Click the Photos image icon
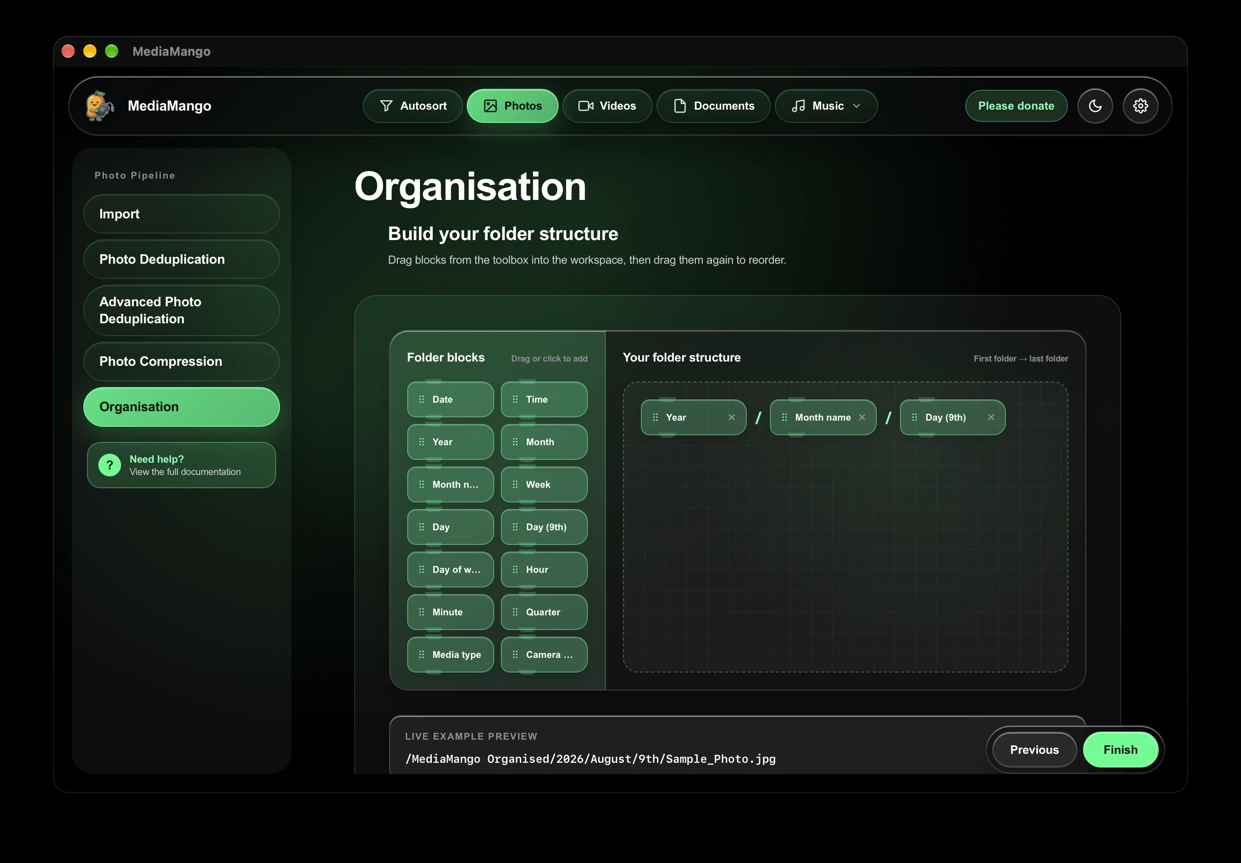The width and height of the screenshot is (1241, 863). tap(490, 106)
